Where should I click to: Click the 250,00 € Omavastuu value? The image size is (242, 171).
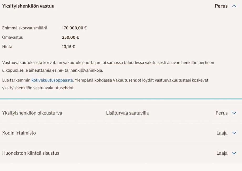[70, 37]
